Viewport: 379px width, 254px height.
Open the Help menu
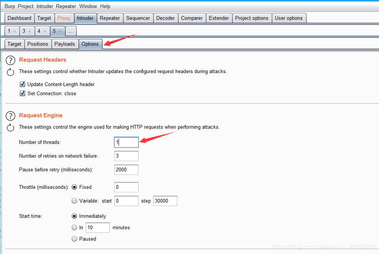coord(105,6)
